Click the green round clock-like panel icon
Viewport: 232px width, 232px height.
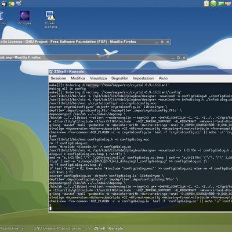(x=11, y=3)
